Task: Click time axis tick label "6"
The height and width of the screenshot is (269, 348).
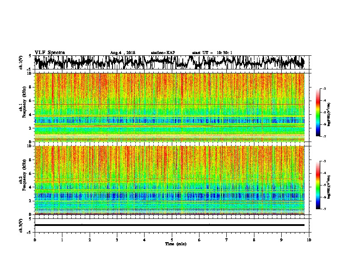Action: 199,240
